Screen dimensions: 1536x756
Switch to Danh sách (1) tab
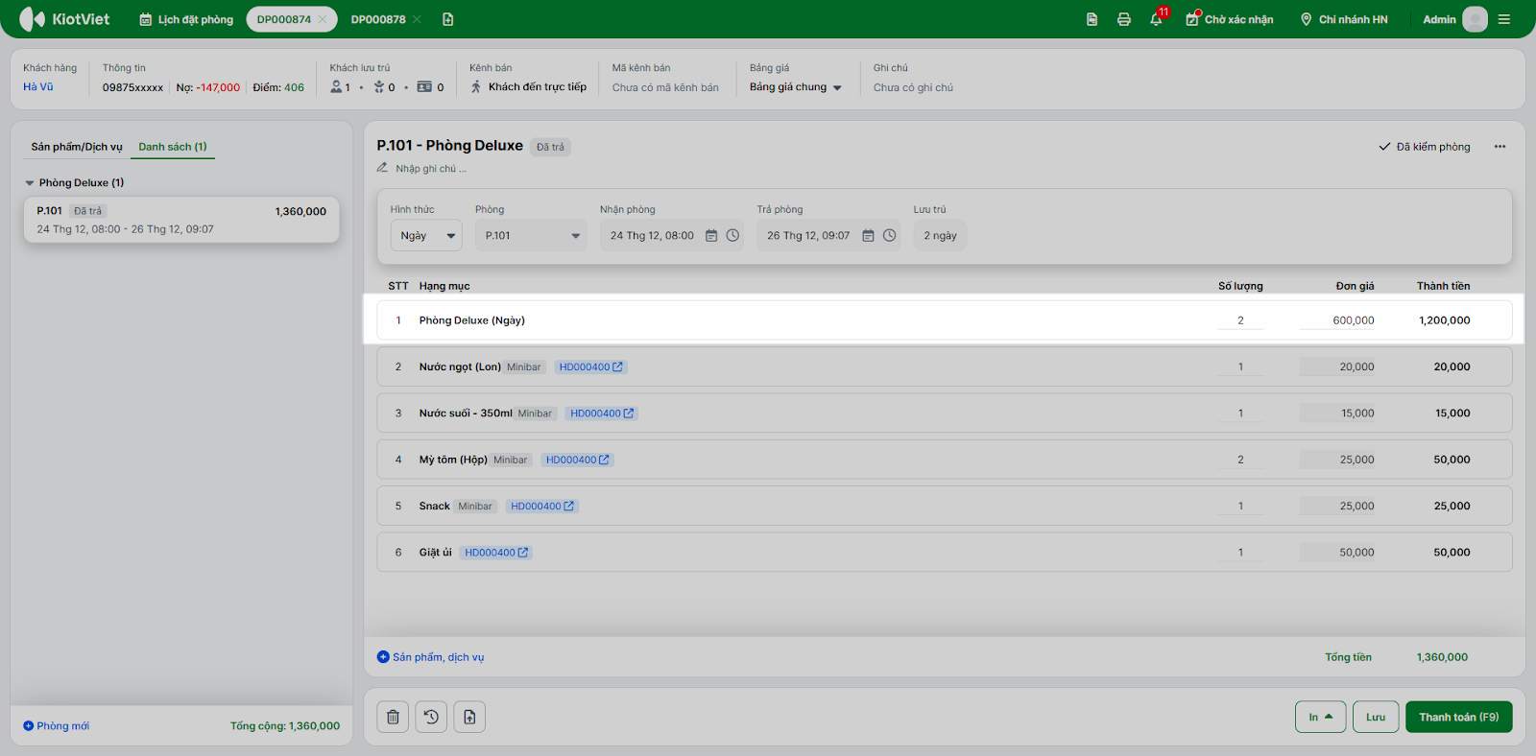click(x=173, y=147)
